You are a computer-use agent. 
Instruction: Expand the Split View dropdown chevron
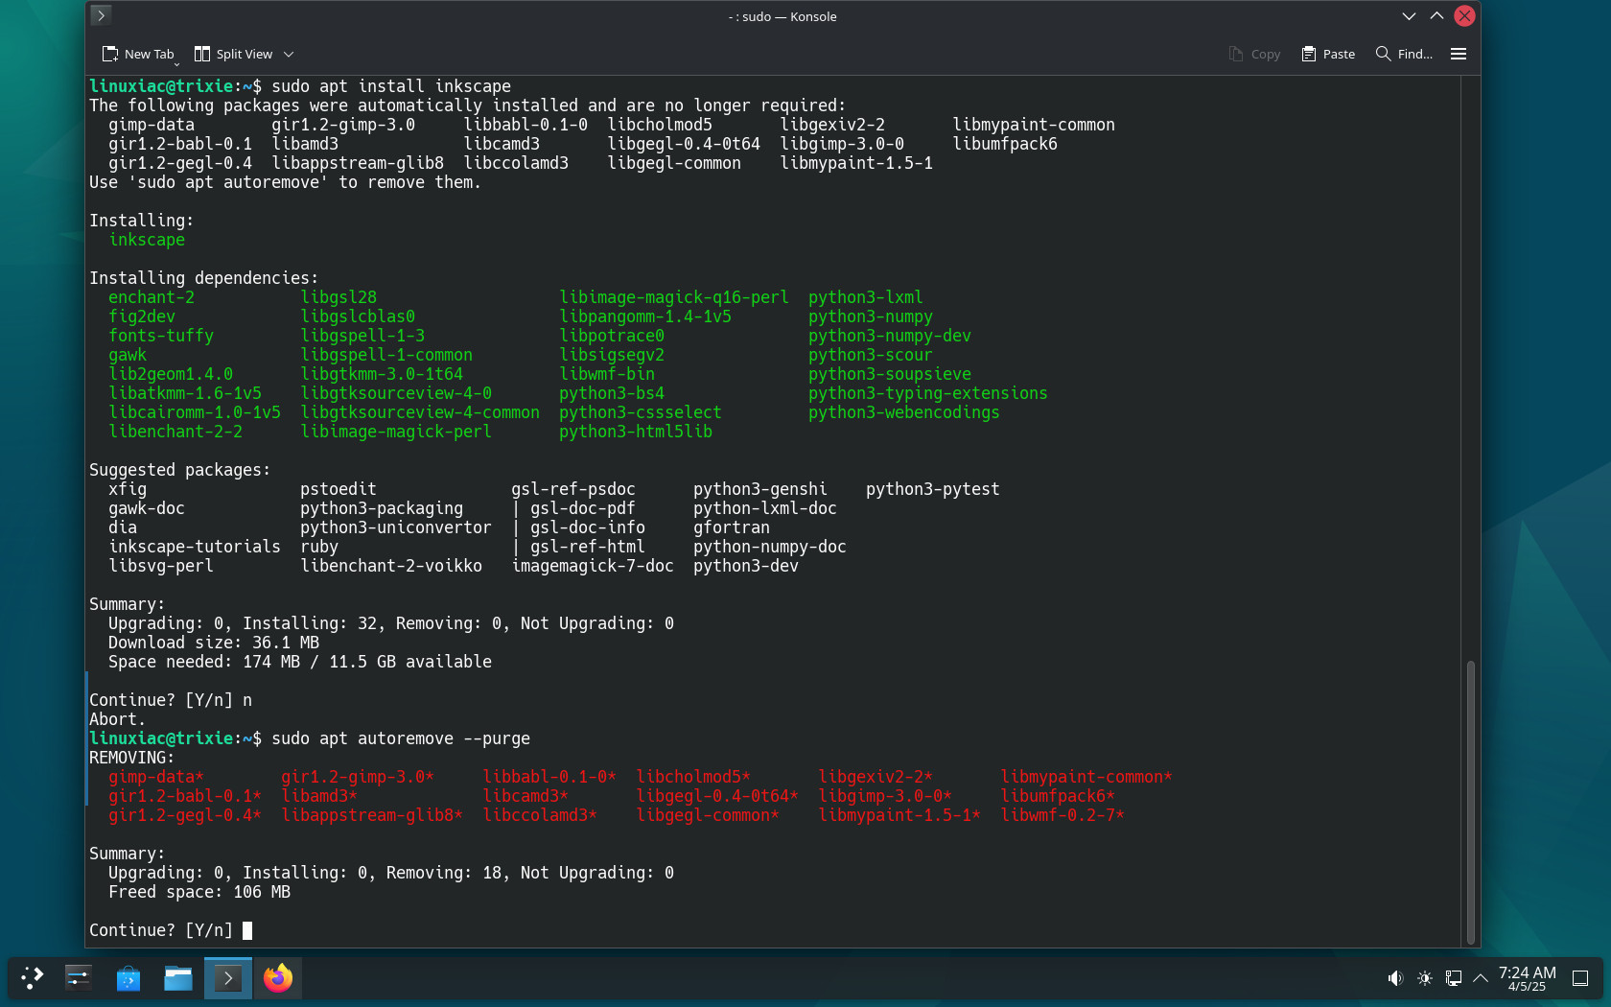click(x=289, y=54)
